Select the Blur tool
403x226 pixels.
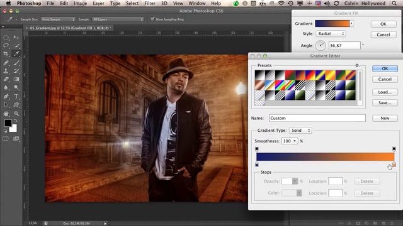coord(6,87)
